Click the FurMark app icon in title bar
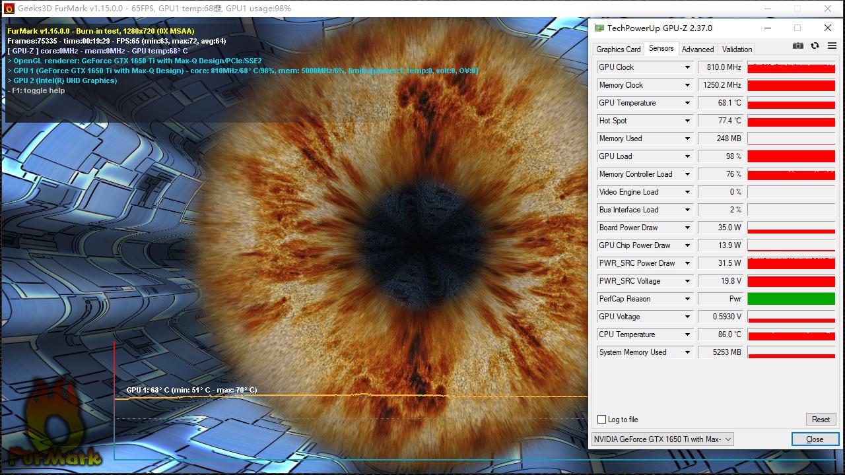Viewport: 845px width, 475px height. [x=9, y=9]
